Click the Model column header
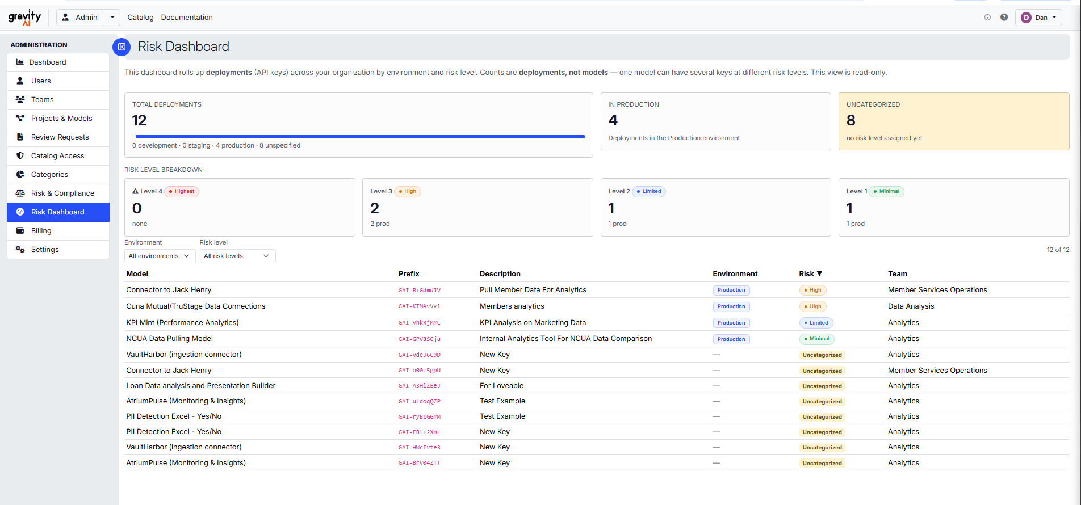The image size is (1081, 505). (x=137, y=274)
